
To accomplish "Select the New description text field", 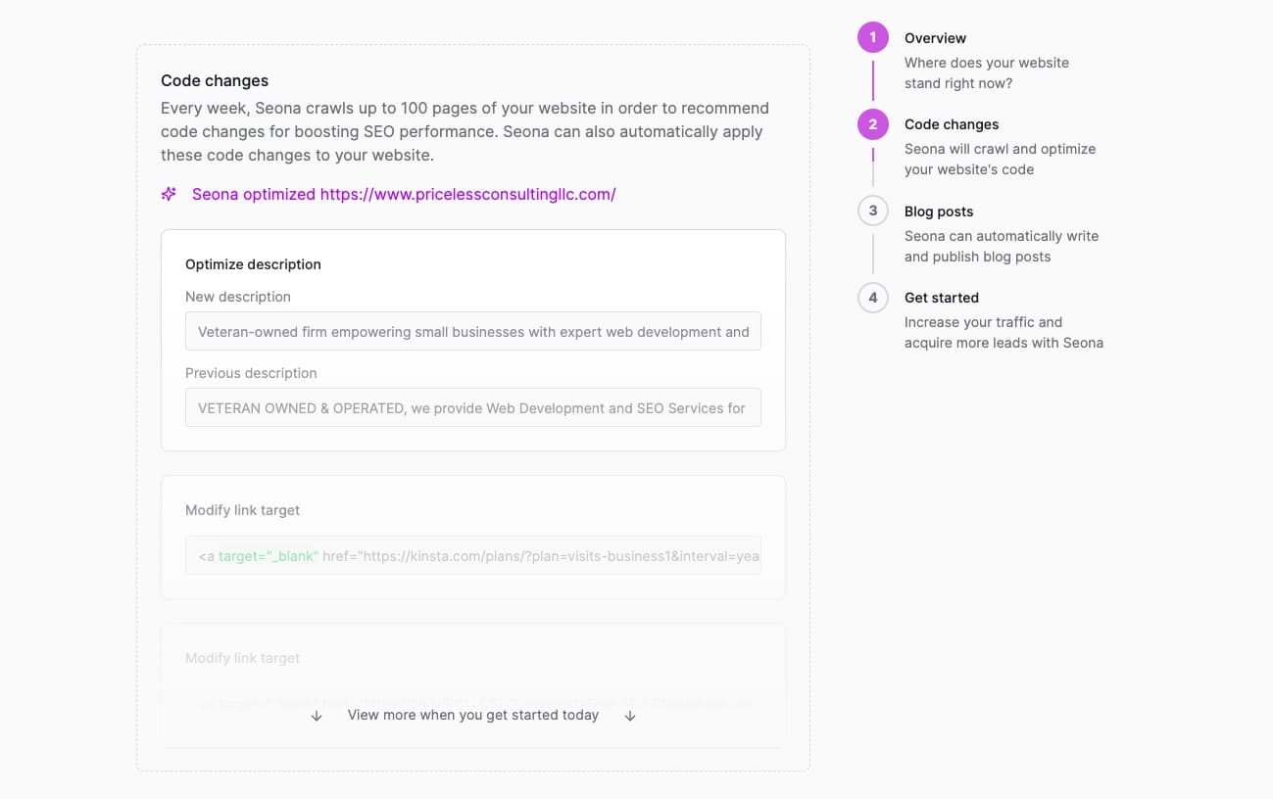I will [472, 332].
